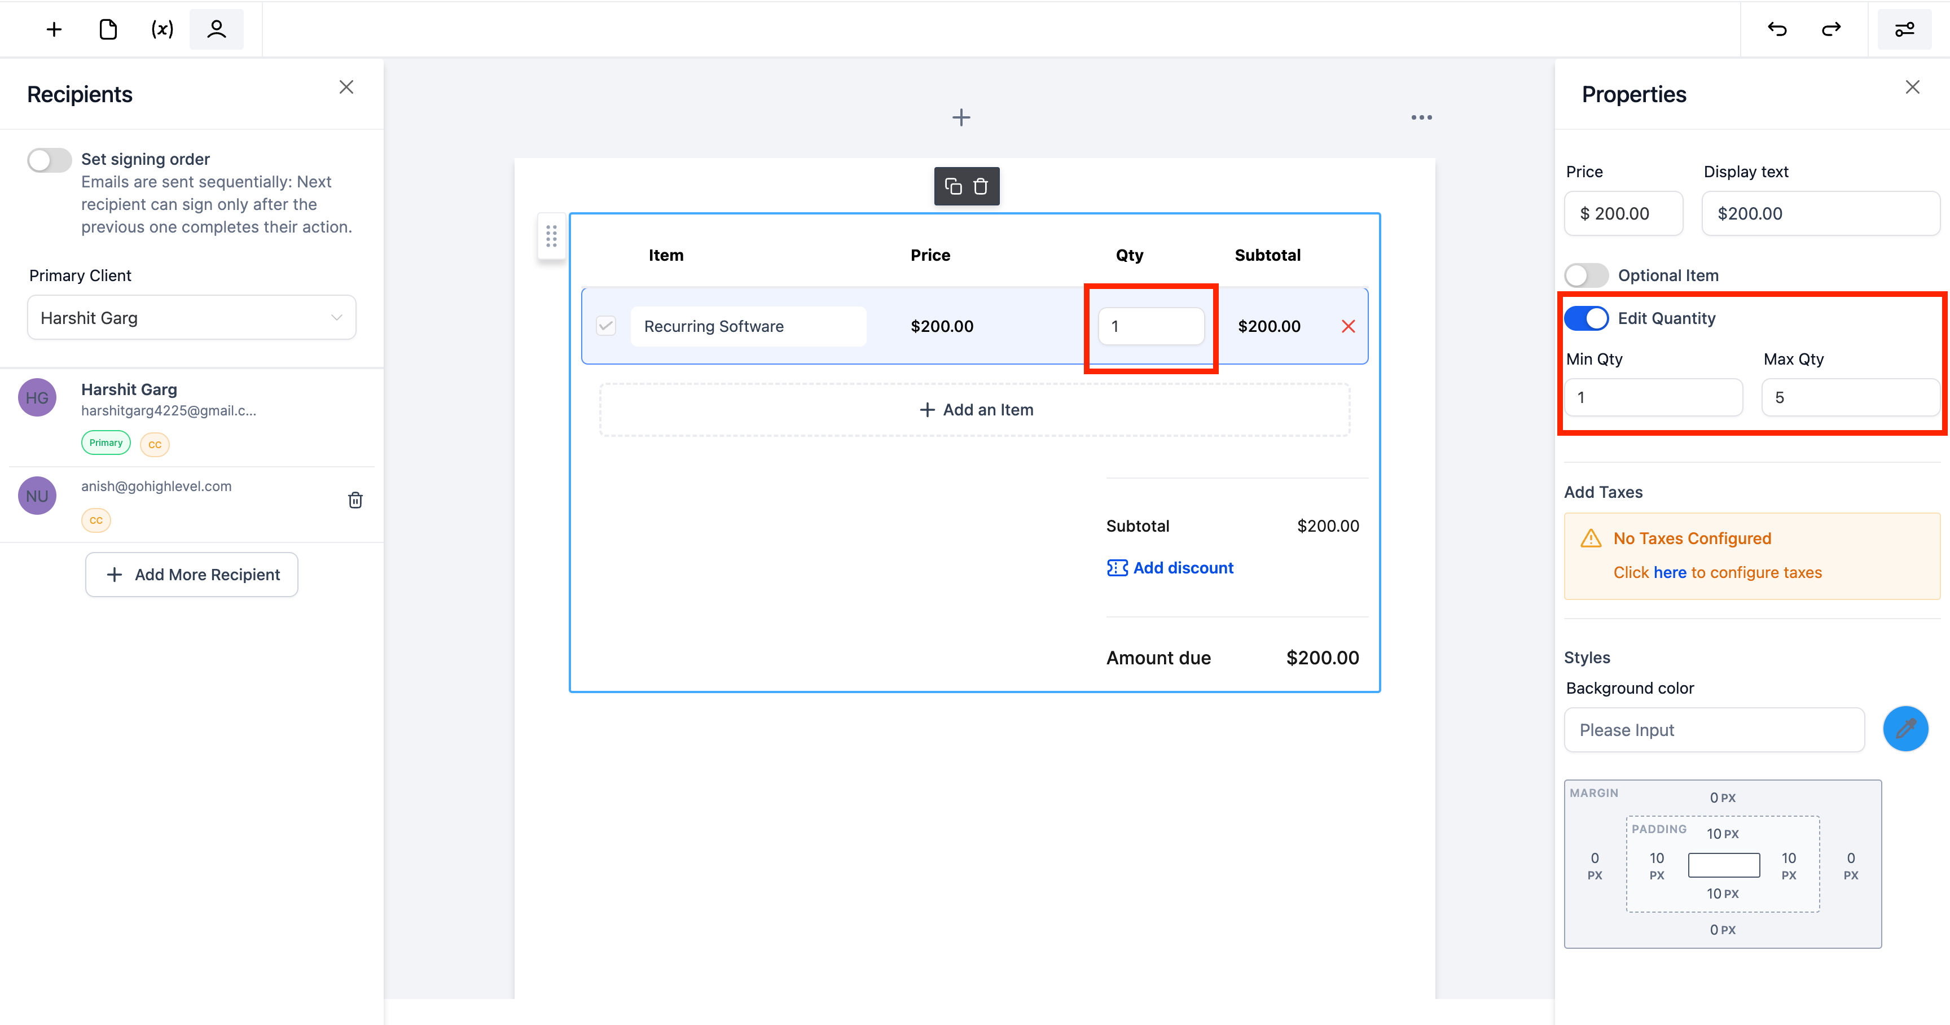Open the three-dots page options menu
Image resolution: width=1950 pixels, height=1025 pixels.
pyautogui.click(x=1421, y=117)
